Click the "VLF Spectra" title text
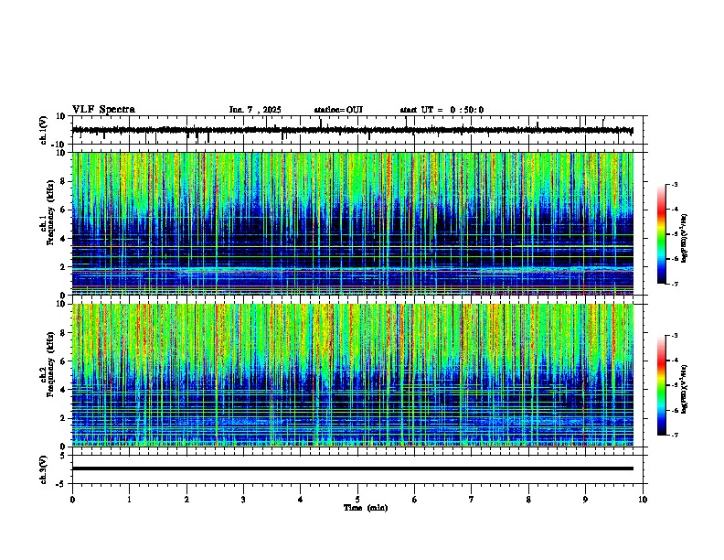 [103, 110]
